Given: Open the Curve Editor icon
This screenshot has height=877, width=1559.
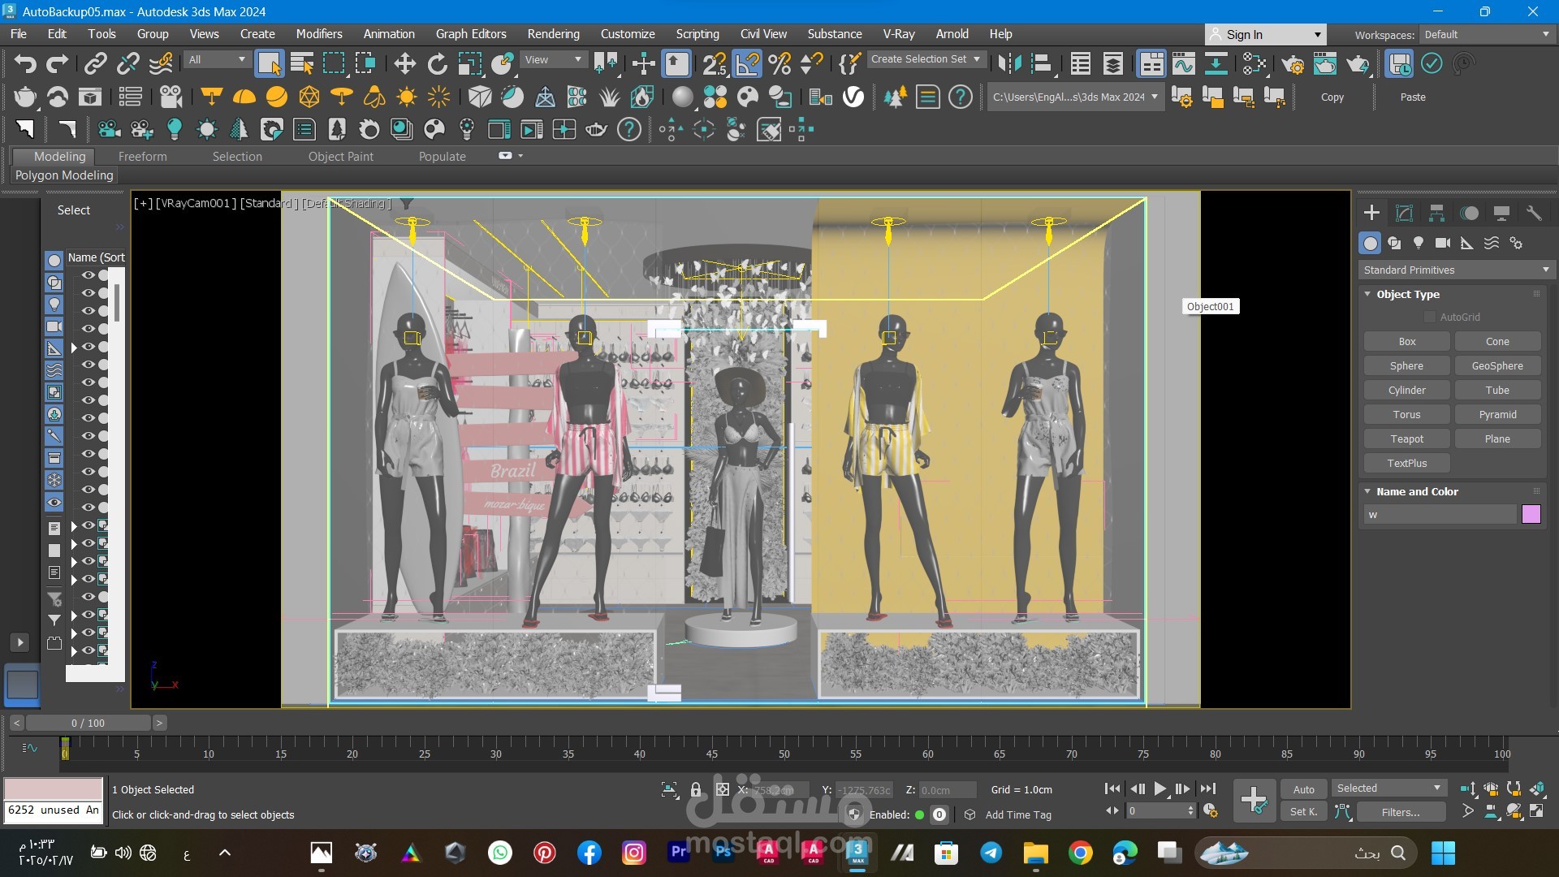Looking at the screenshot, I should [1183, 63].
